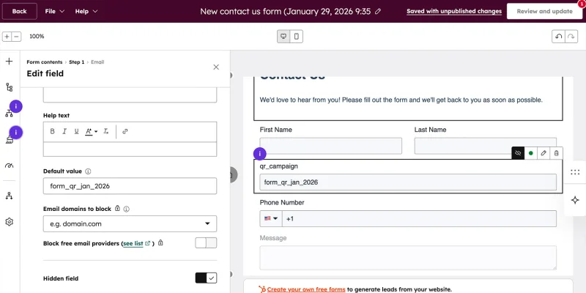This screenshot has width=586, height=293.
Task: Click the plus add-element icon in left sidebar
Action: pyautogui.click(x=10, y=62)
